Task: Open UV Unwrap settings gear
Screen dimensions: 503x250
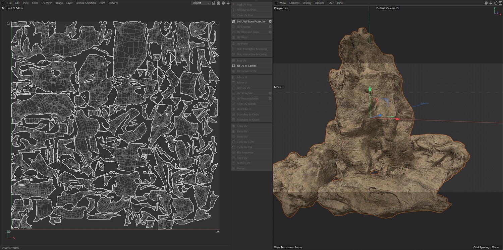Action: (x=270, y=27)
